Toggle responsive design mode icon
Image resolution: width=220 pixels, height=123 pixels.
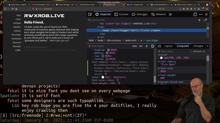(x=195, y=14)
